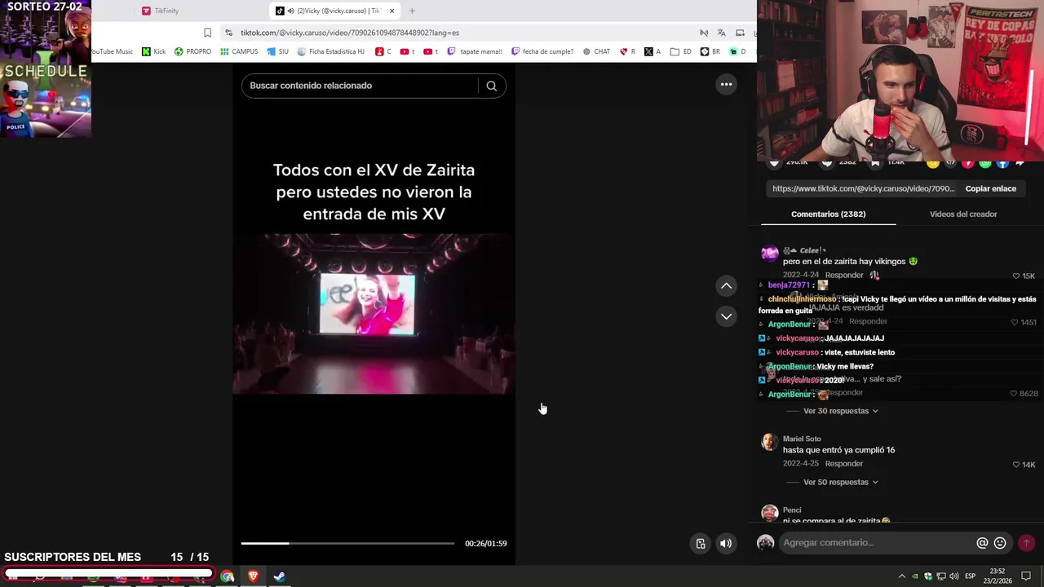Image resolution: width=1044 pixels, height=587 pixels.
Task: Open Steam from the taskbar
Action: click(x=279, y=576)
